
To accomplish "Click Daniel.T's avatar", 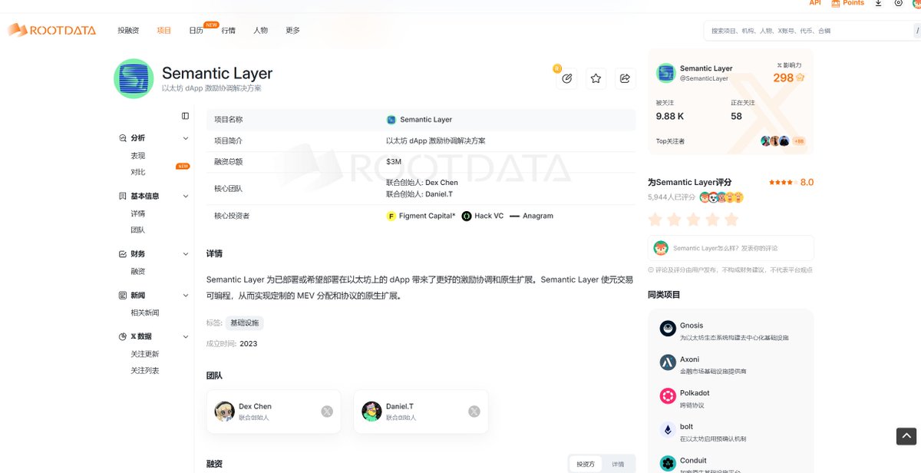I will [x=371, y=412].
